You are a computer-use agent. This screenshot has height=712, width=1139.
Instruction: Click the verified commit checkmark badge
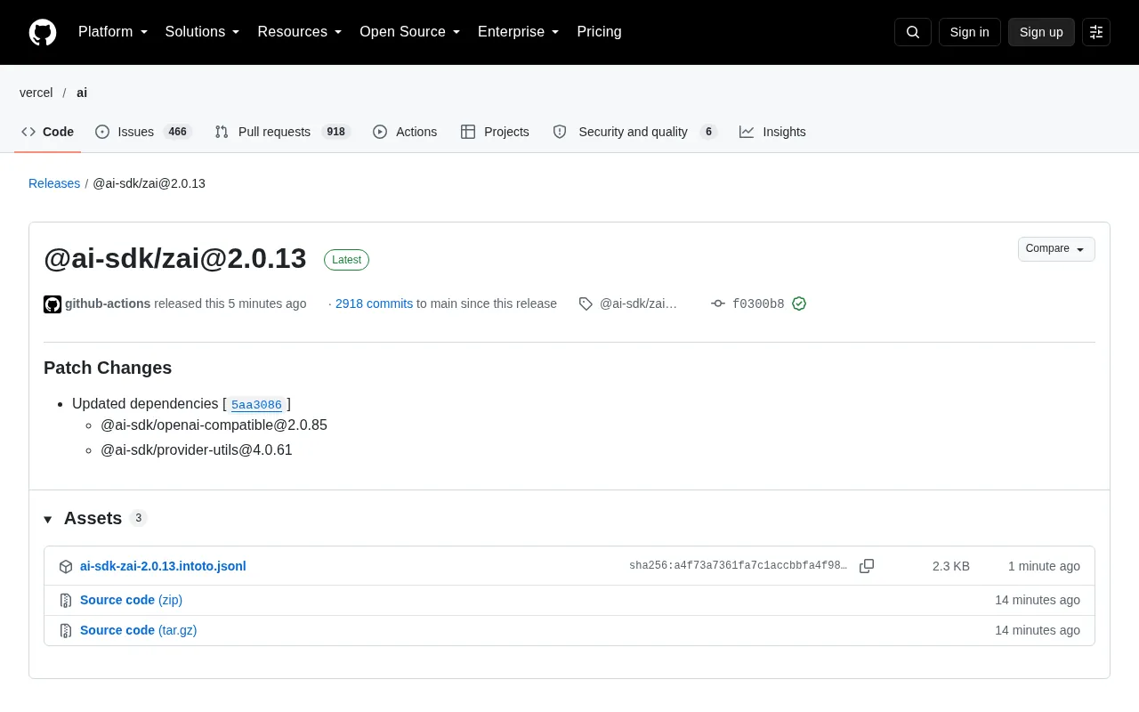[799, 303]
